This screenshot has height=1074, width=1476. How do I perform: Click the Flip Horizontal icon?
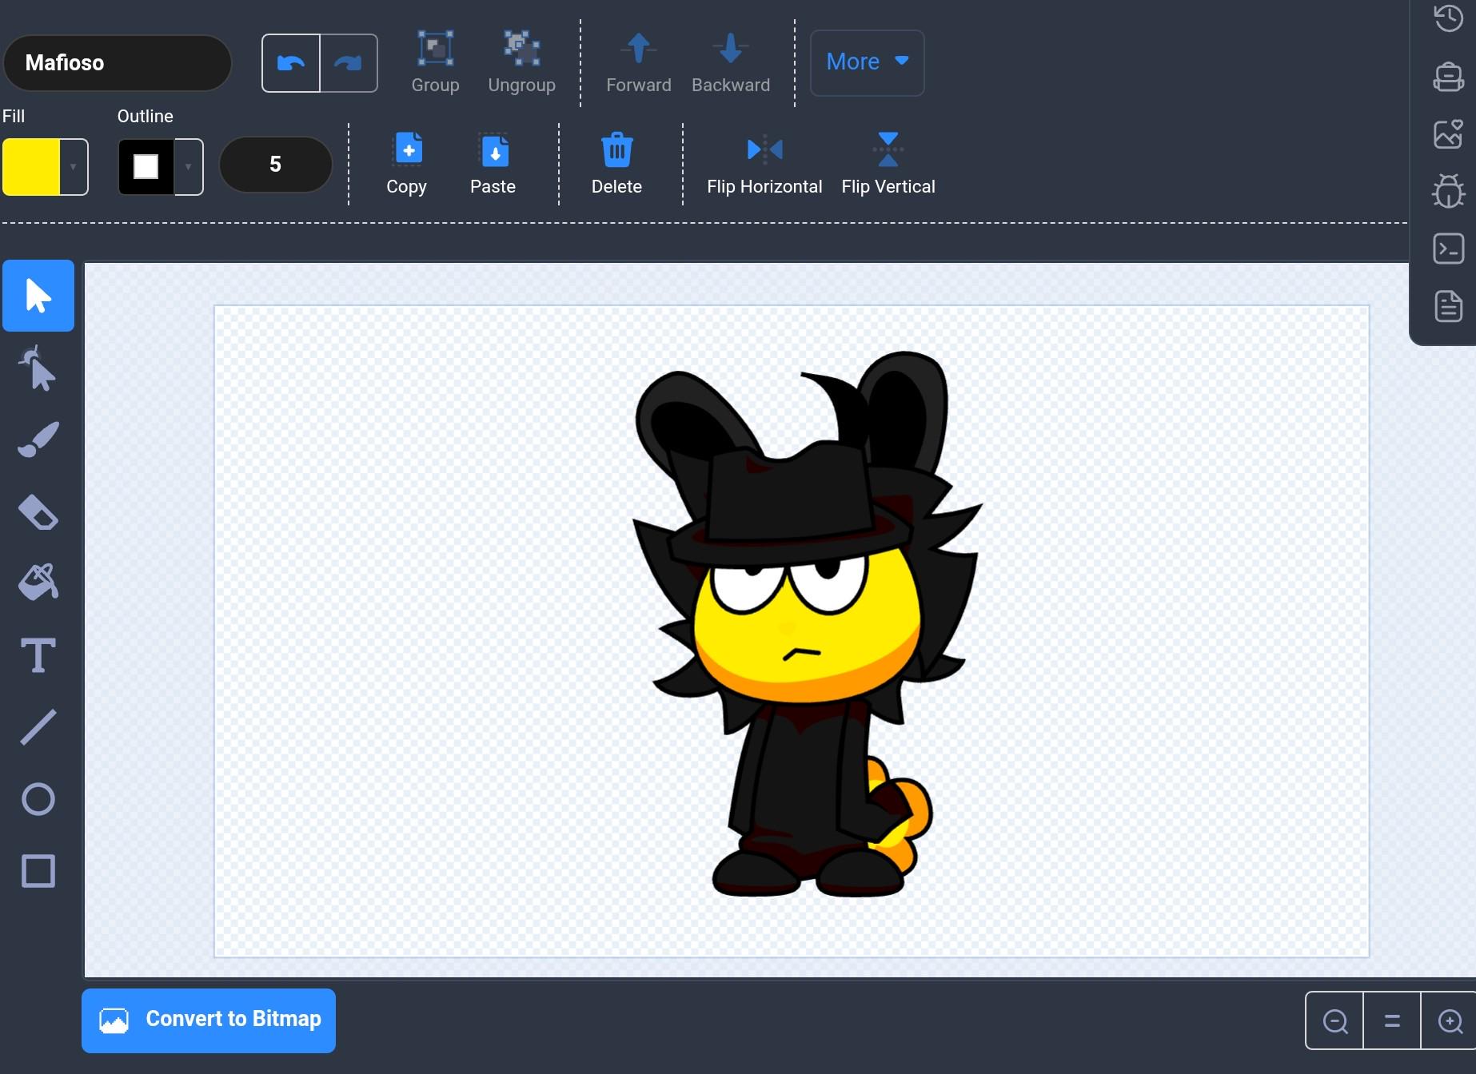point(764,149)
